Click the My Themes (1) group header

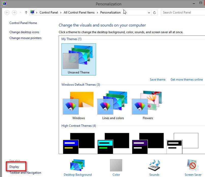click(71, 39)
